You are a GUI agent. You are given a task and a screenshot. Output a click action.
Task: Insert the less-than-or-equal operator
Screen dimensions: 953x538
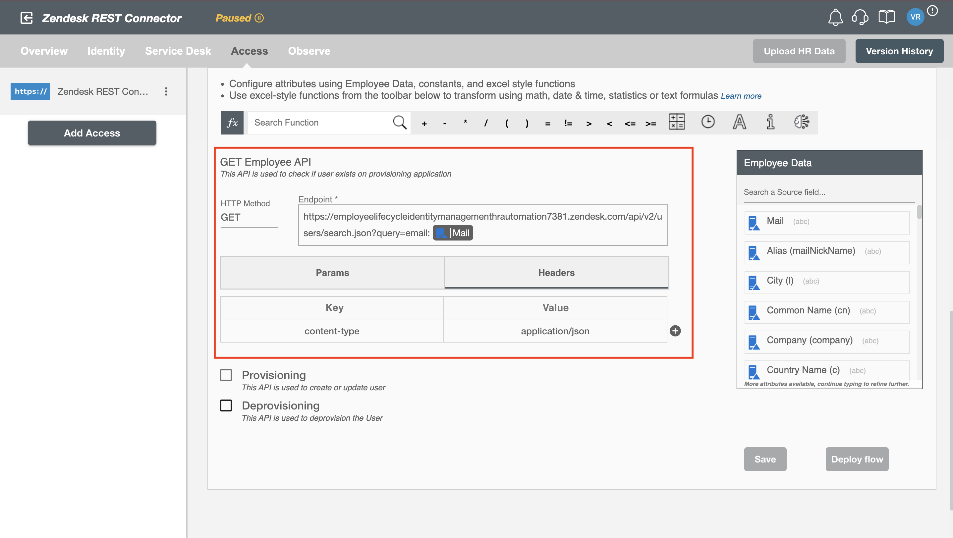[x=630, y=124]
